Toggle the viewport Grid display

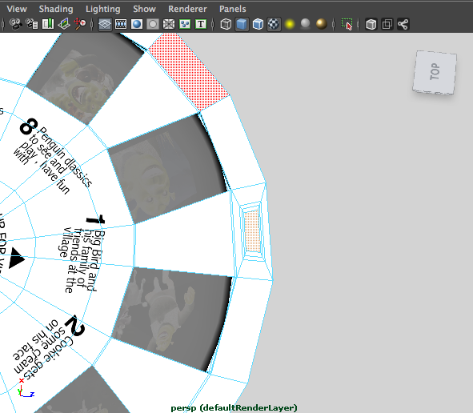click(105, 24)
